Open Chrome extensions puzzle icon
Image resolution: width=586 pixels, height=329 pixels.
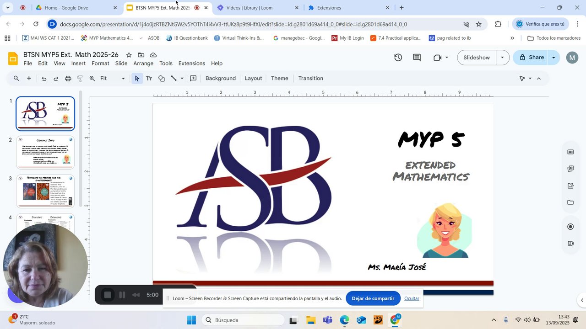click(x=498, y=24)
